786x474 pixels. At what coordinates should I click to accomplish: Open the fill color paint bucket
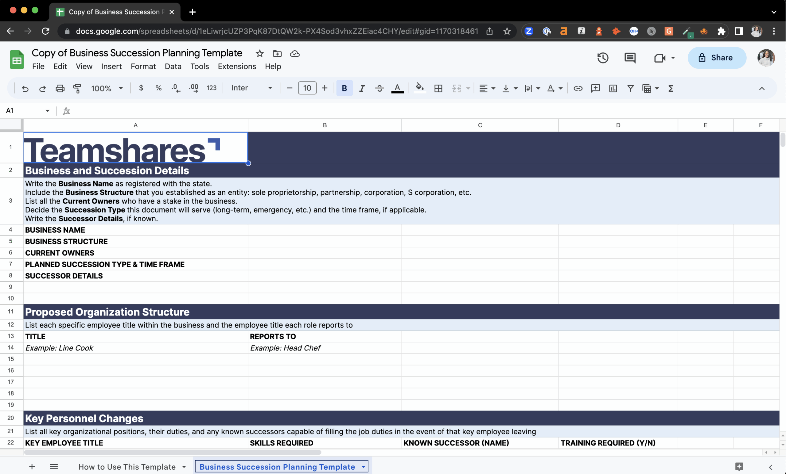click(x=420, y=88)
